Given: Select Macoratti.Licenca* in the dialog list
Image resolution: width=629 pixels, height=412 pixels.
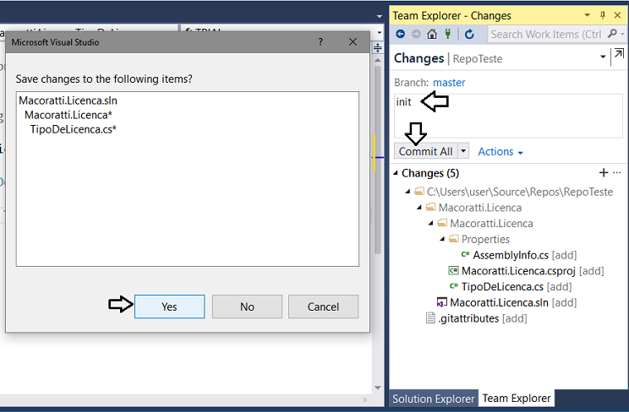Looking at the screenshot, I should [x=68, y=115].
